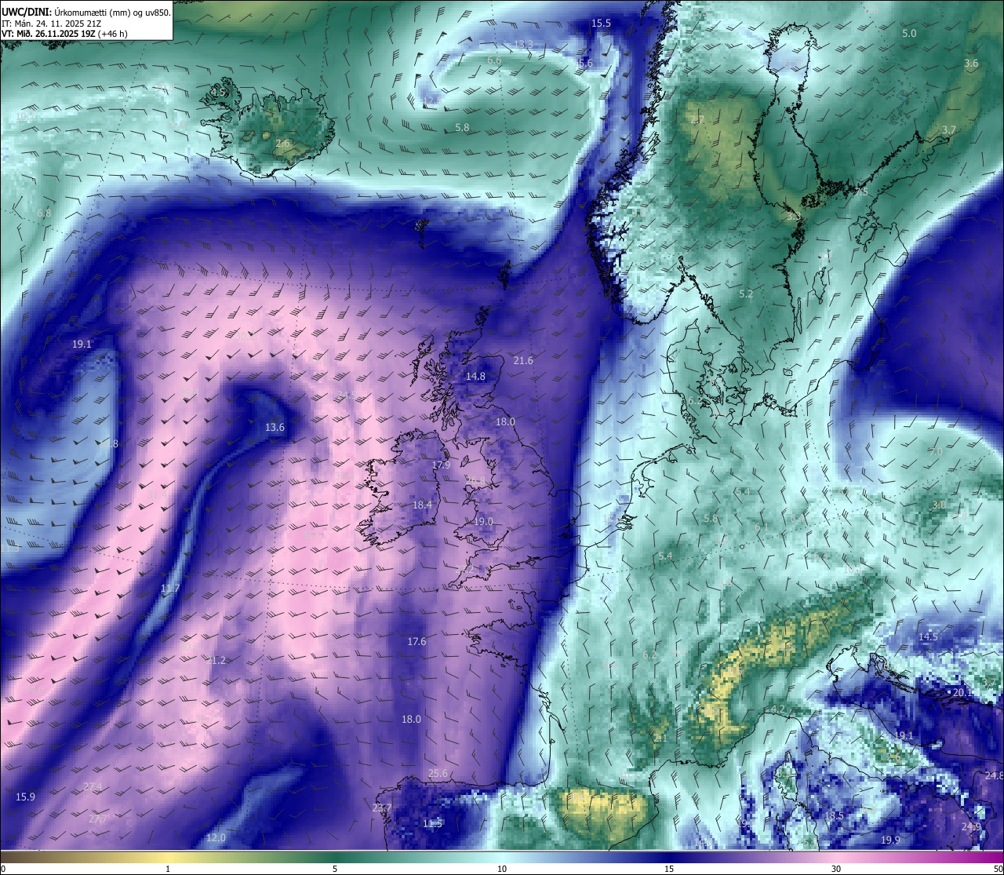Click the 11.2 value label
1004x875 pixels.
point(216,661)
